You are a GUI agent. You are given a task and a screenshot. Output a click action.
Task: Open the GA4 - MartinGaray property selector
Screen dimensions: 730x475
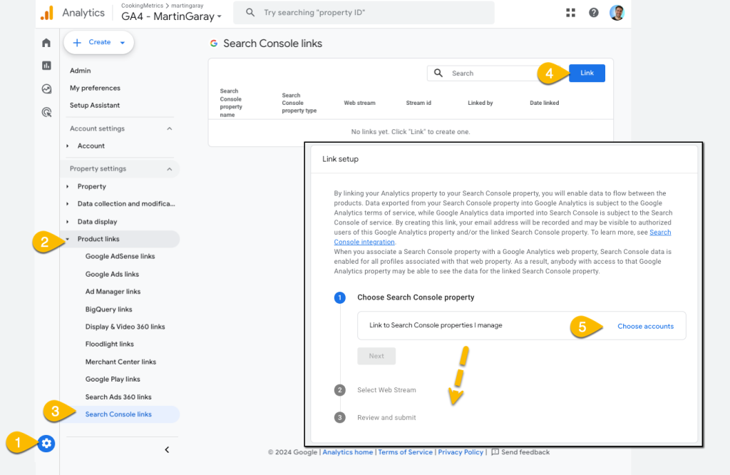(x=171, y=16)
